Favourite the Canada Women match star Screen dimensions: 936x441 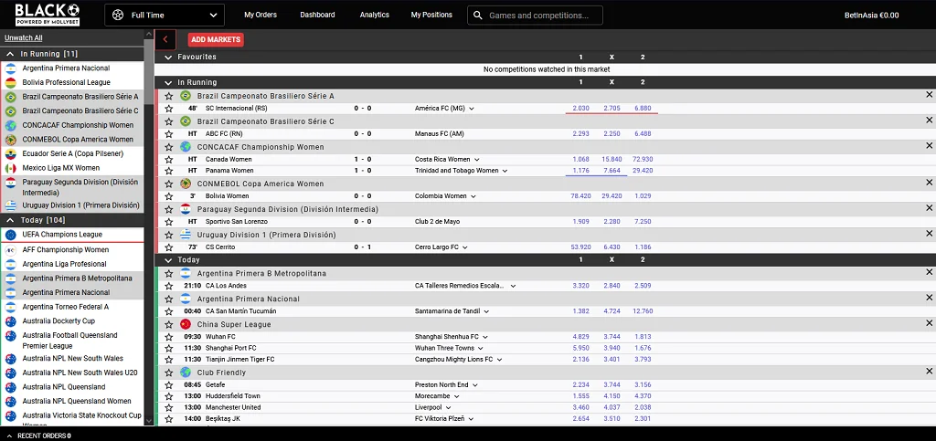pyautogui.click(x=169, y=160)
